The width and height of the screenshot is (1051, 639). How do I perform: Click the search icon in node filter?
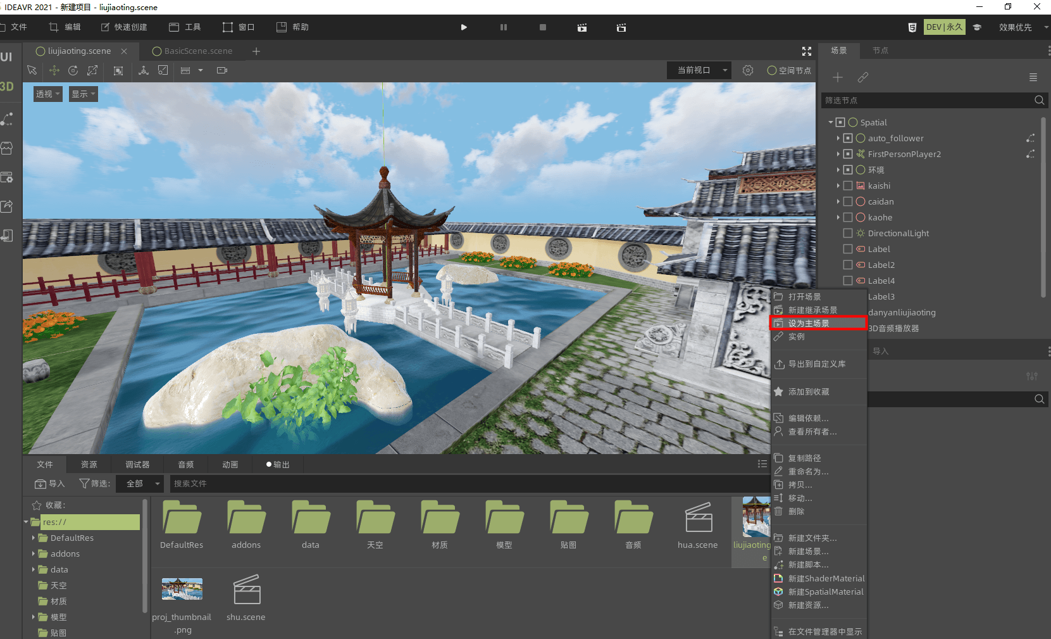(1039, 100)
